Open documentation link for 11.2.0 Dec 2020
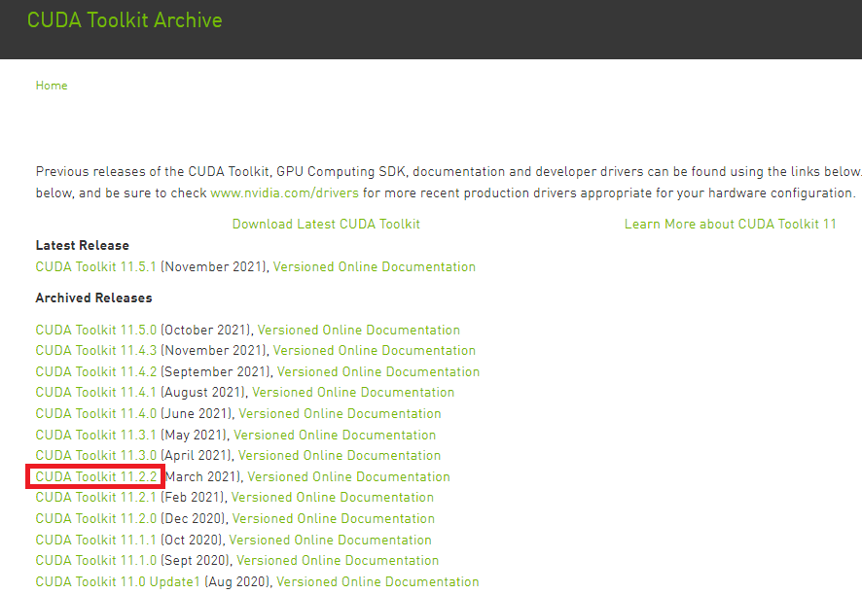 (x=333, y=519)
